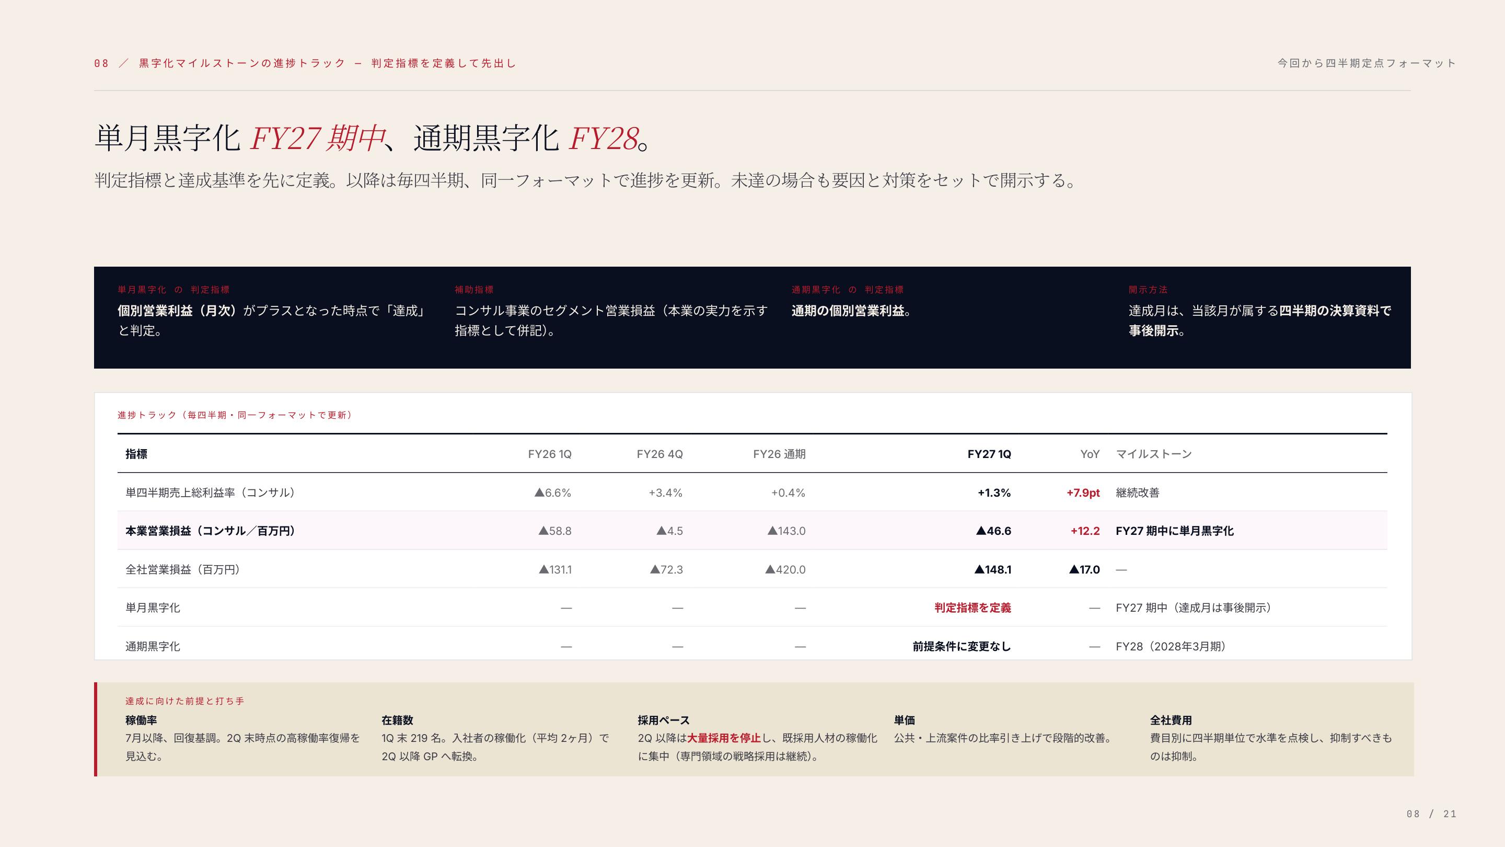Screen dimensions: 1505x847
Task: Click the '+3.4%' cell
Action: [665, 493]
